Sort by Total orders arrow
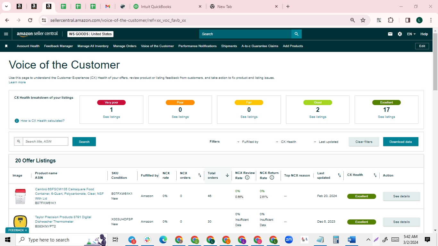This screenshot has height=246, width=438. 227,175
